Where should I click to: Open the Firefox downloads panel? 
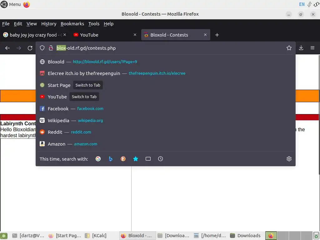(301, 48)
